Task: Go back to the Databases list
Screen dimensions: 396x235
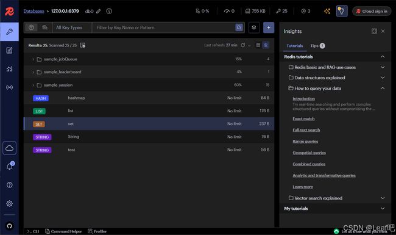Action: (x=34, y=11)
